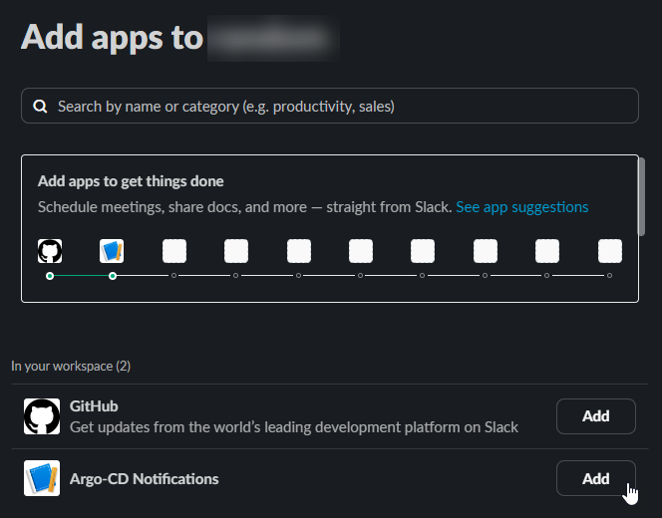This screenshot has width=662, height=518.
Task: Click the GitHub icon in the progress tracker
Action: click(50, 251)
